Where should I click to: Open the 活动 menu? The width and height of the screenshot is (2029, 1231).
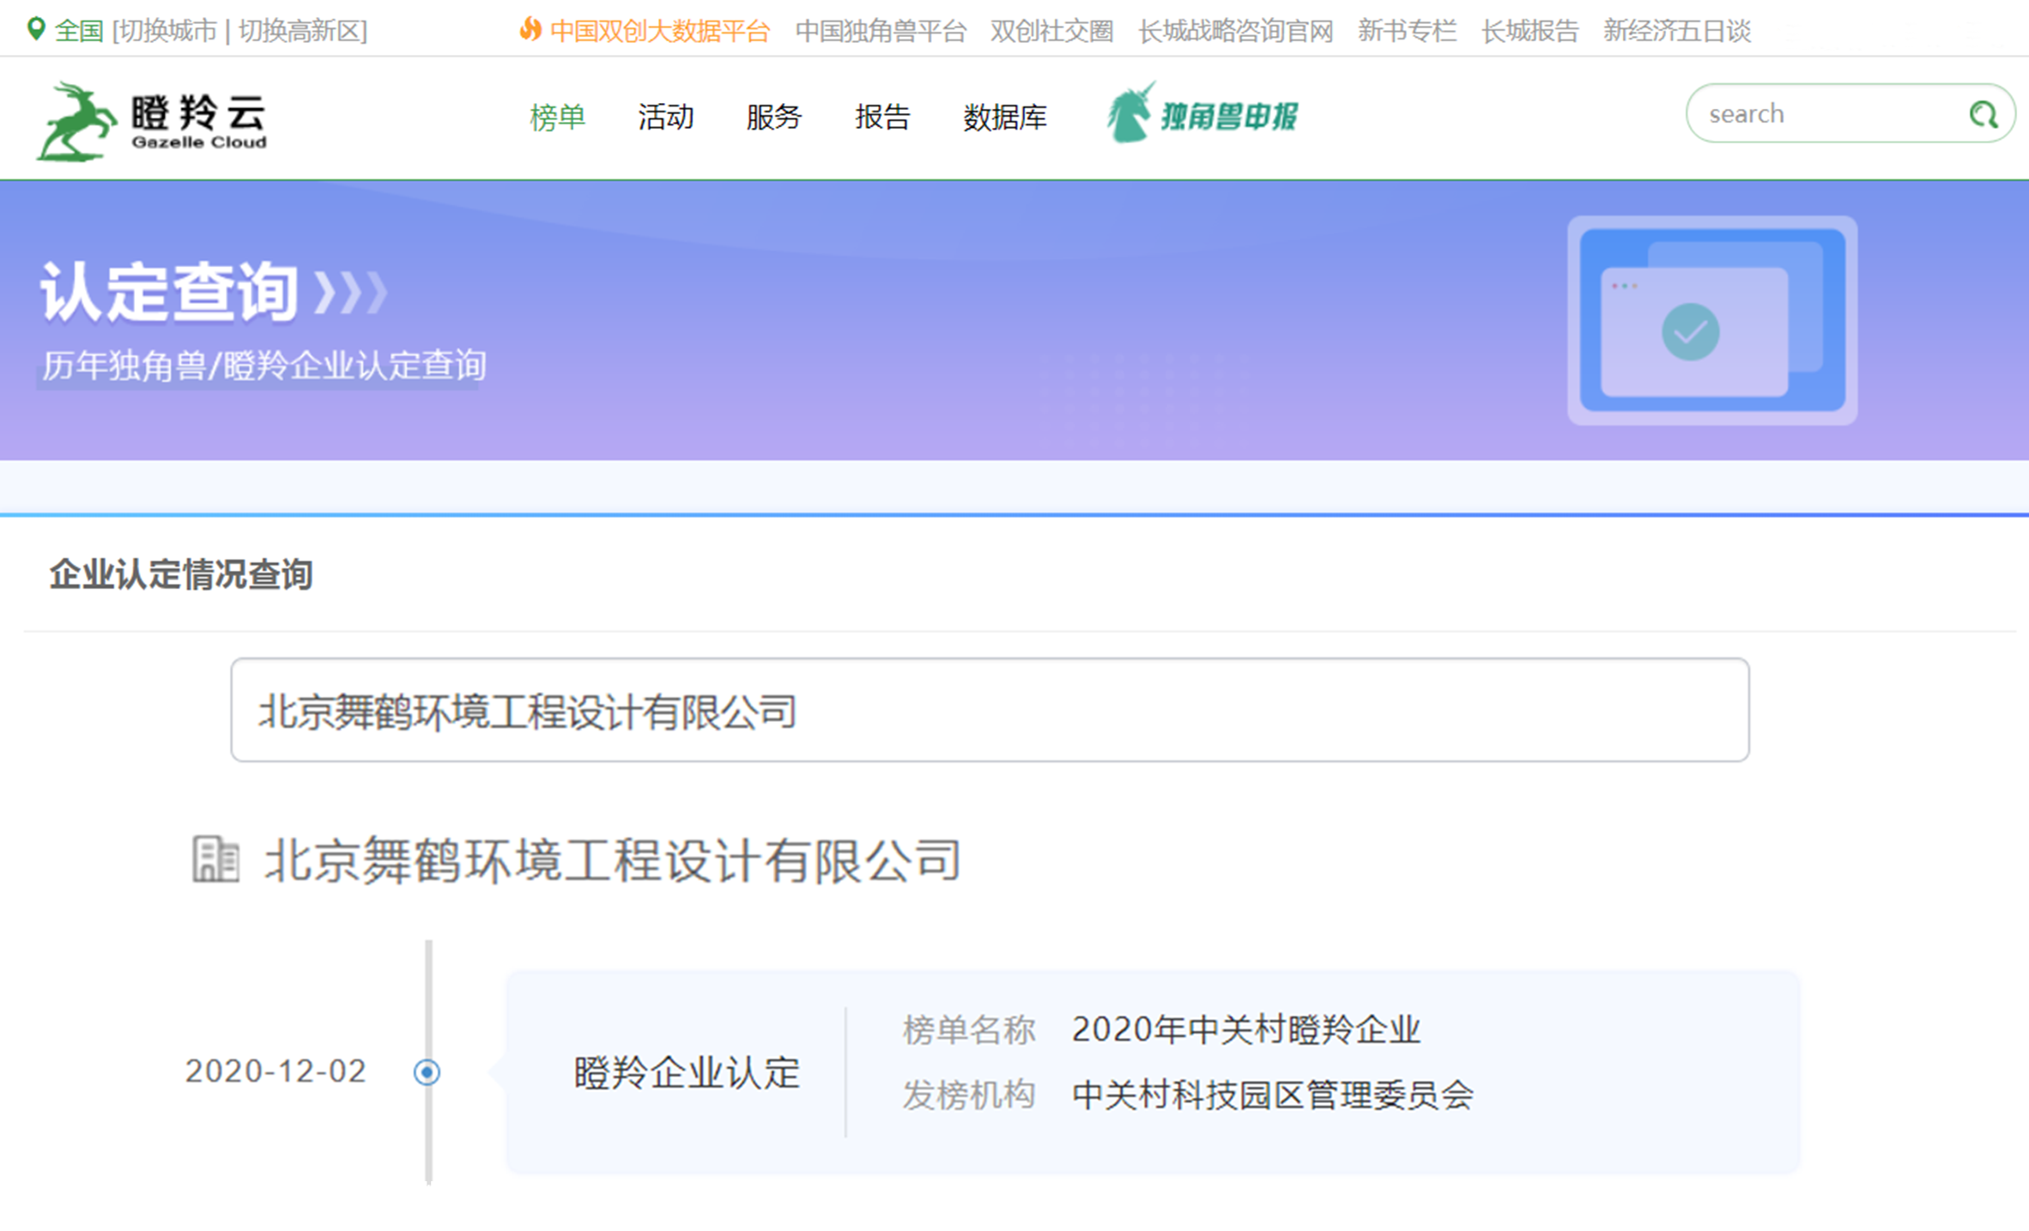[665, 117]
